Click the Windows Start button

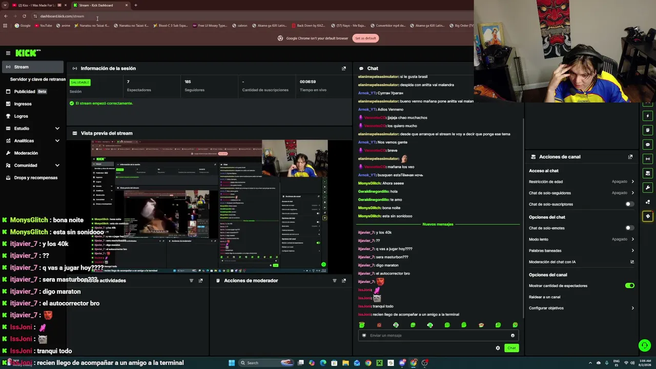[x=232, y=363]
